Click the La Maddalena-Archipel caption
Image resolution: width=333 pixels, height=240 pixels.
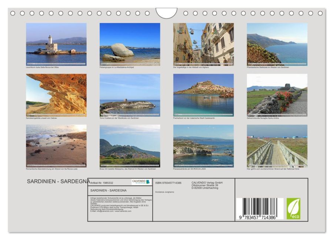117,67
